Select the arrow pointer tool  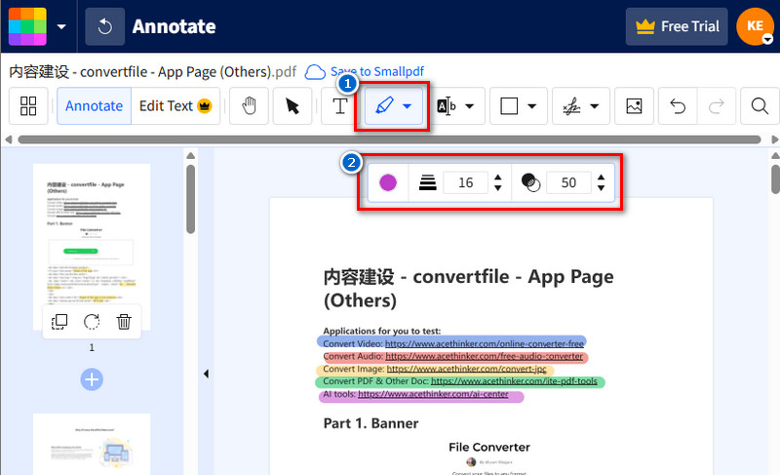292,106
